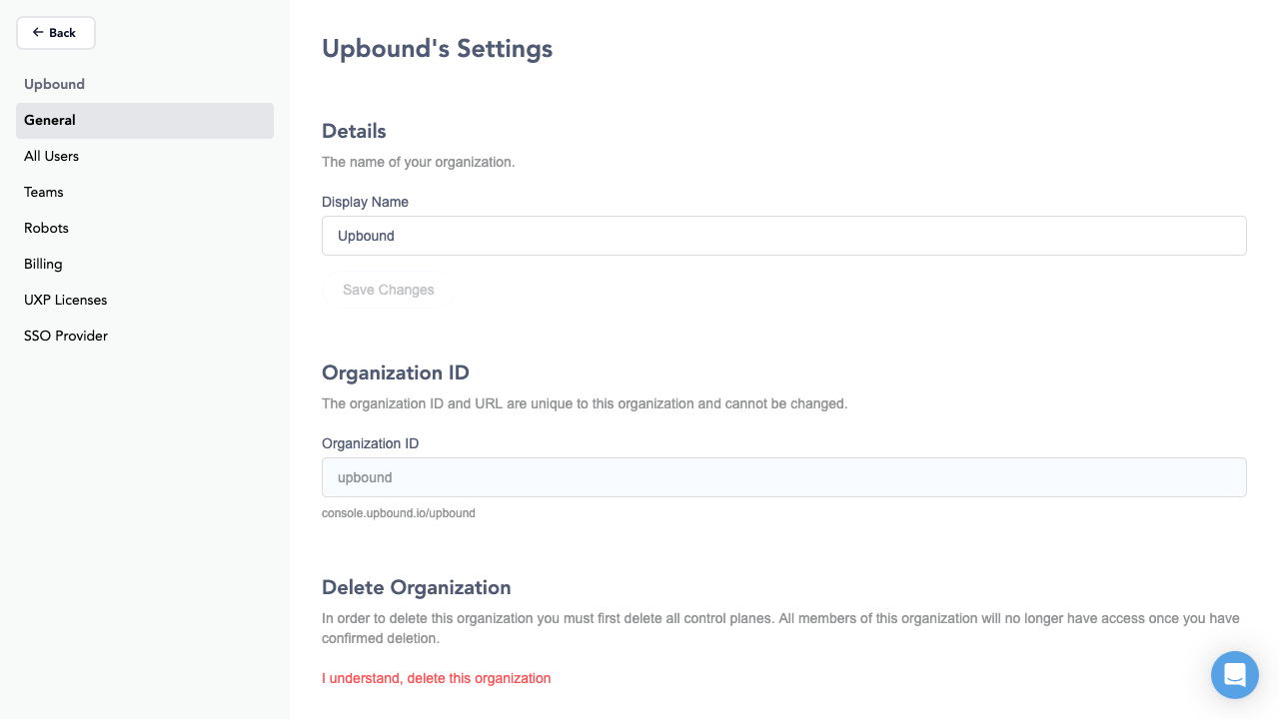Open the All Users section
The width and height of the screenshot is (1279, 719).
tap(51, 156)
